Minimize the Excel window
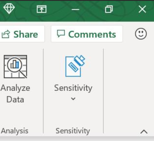 [x=75, y=10]
